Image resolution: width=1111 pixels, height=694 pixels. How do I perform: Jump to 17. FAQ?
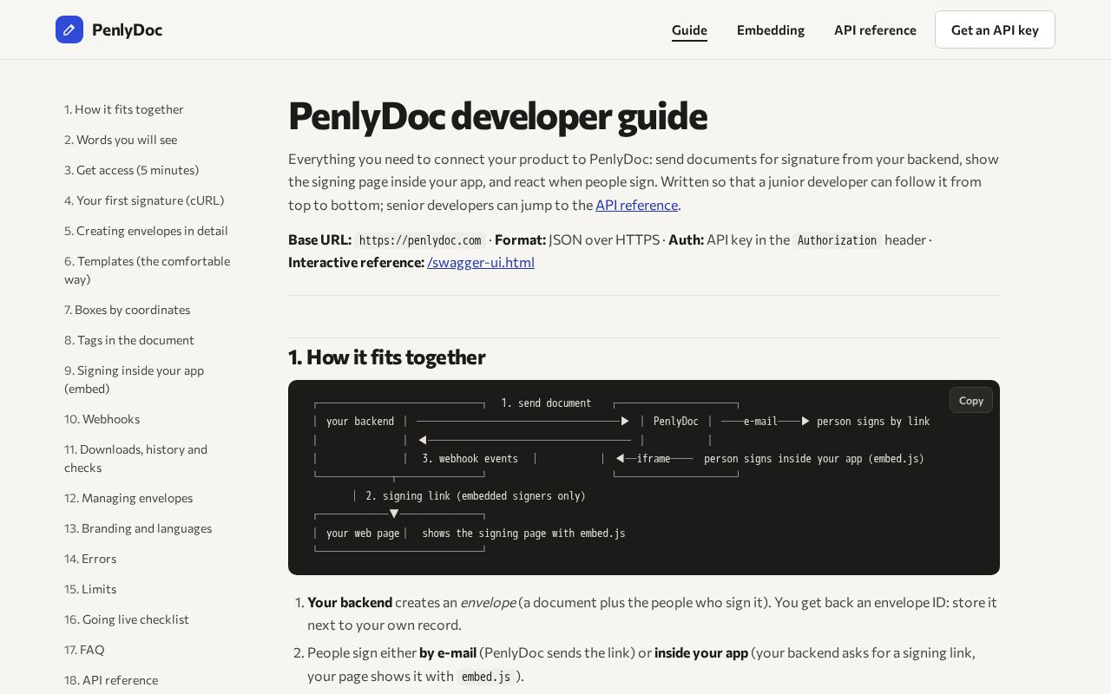84,650
